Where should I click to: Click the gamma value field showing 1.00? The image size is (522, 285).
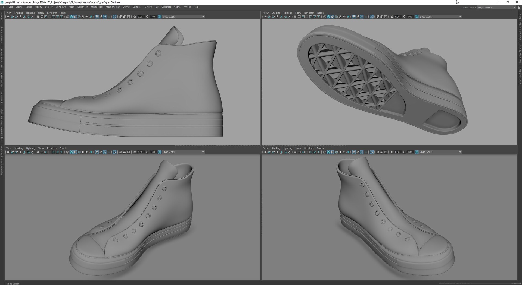tap(153, 17)
